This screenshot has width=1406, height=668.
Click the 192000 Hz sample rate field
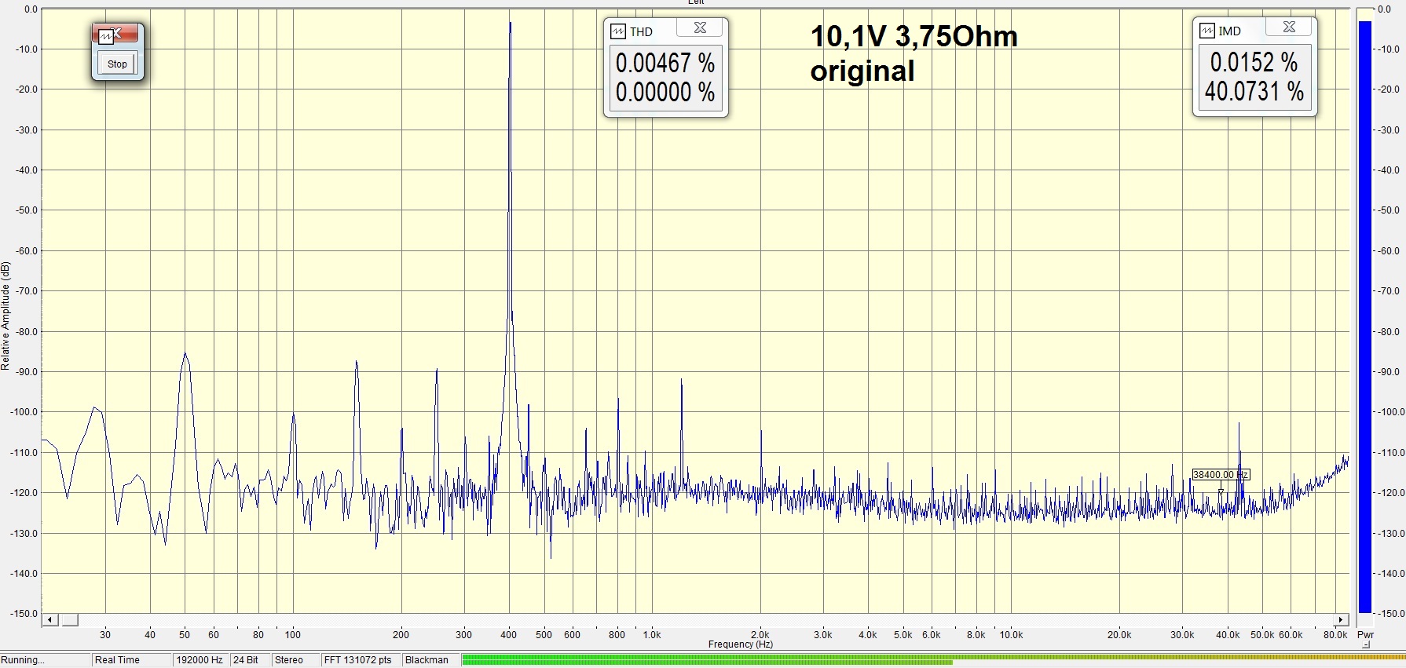[200, 660]
